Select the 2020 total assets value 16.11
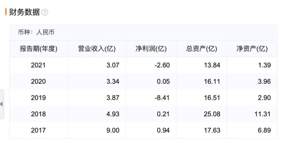Image resolution: width=284 pixels, height=143 pixels. pos(212,81)
